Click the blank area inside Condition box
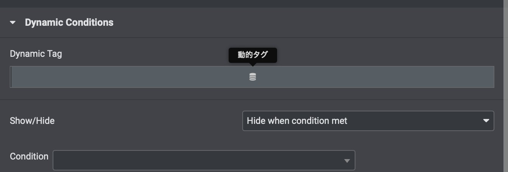 tap(197, 160)
